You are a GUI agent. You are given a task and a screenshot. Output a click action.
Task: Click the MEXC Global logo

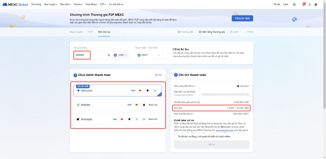click(15, 4)
